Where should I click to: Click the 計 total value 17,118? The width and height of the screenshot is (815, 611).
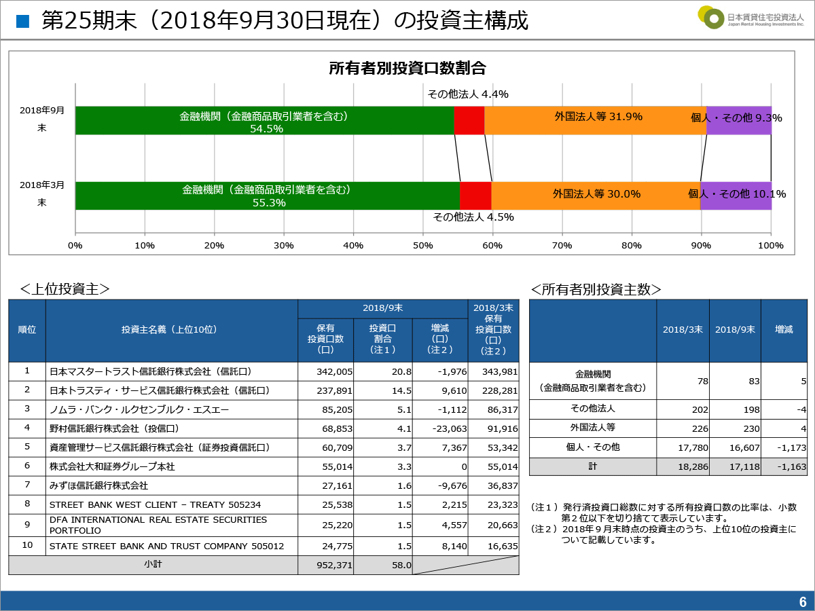(x=735, y=467)
